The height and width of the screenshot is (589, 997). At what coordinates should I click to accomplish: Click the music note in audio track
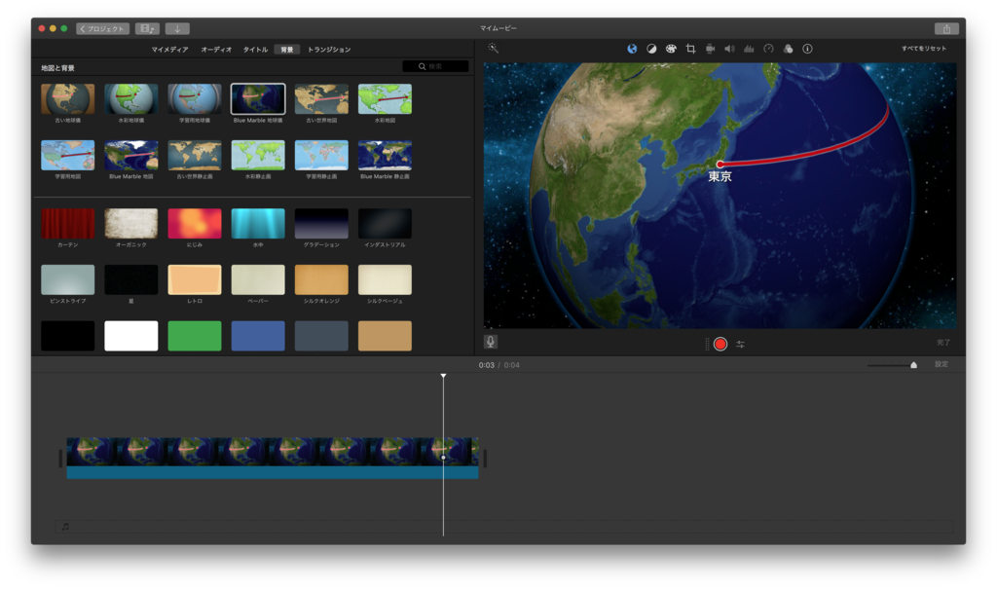coord(65,527)
